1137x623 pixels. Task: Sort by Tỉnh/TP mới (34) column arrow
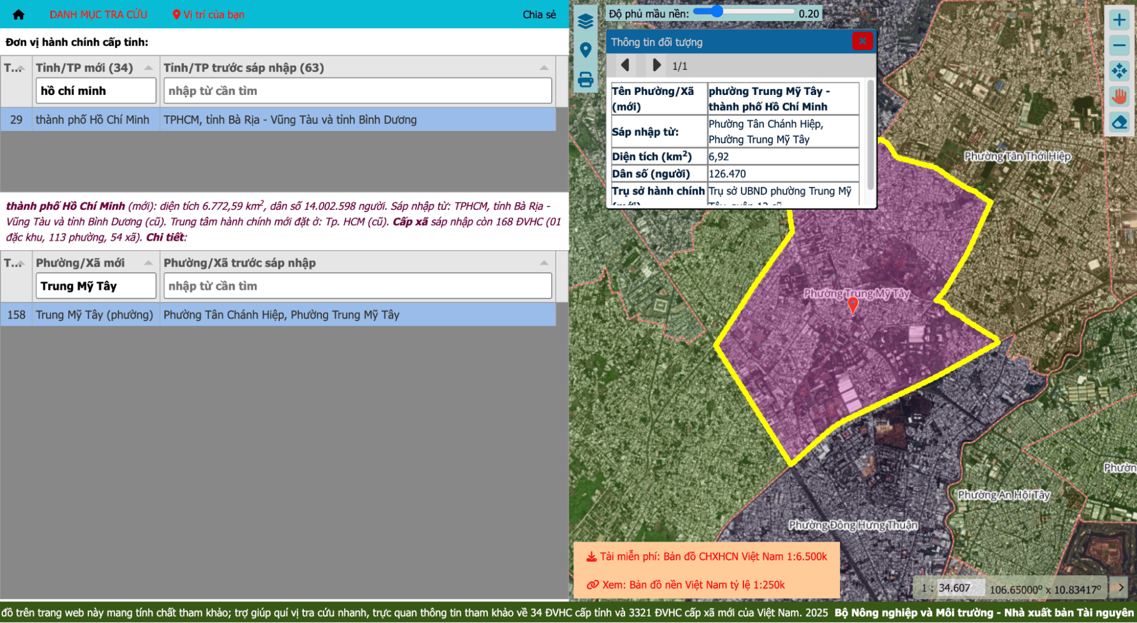pos(148,68)
